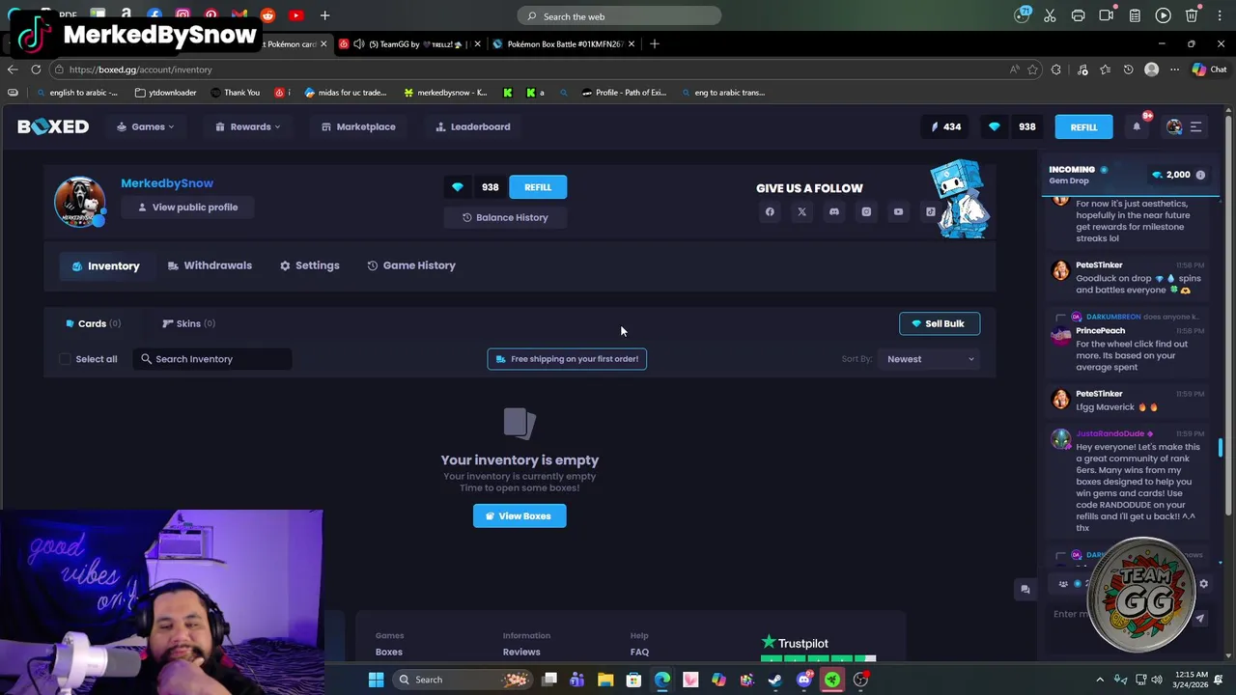Open the Discord follow icon
This screenshot has height=695, width=1236.
pos(834,211)
